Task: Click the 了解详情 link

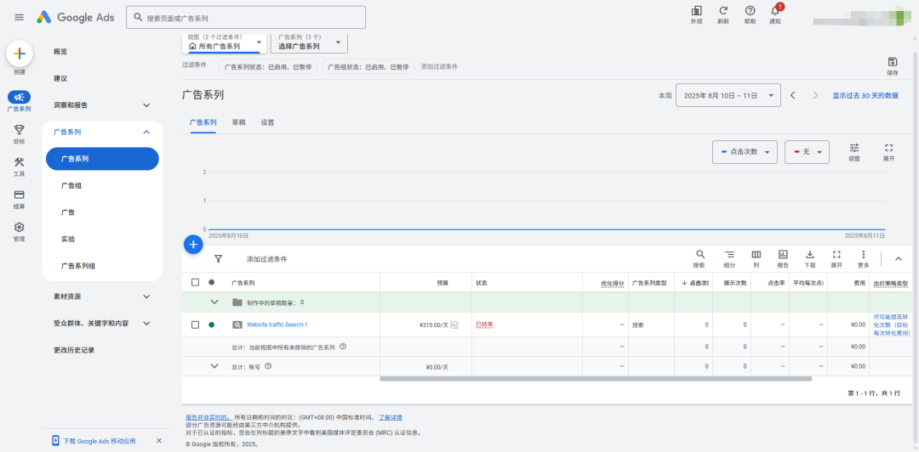Action: point(391,417)
